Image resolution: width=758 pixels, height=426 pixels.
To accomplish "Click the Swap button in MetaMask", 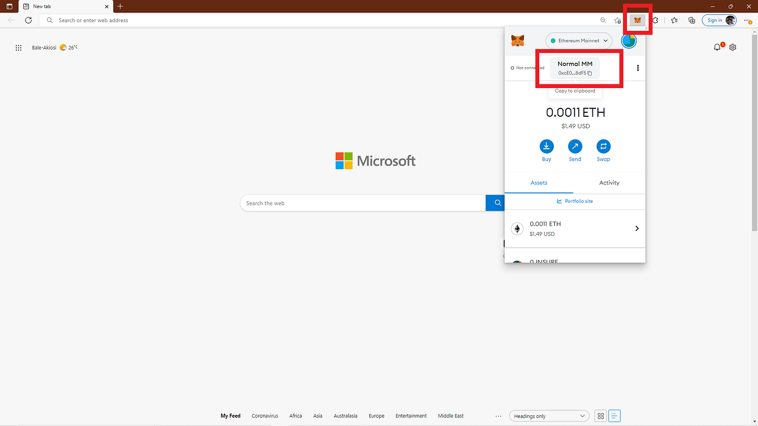I will 603,151.
